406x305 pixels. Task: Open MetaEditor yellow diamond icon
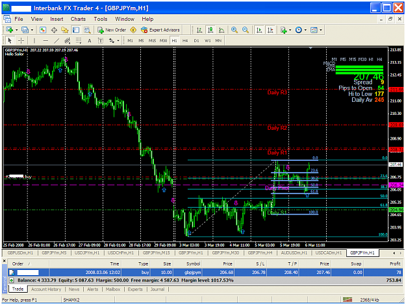[x=133, y=30]
